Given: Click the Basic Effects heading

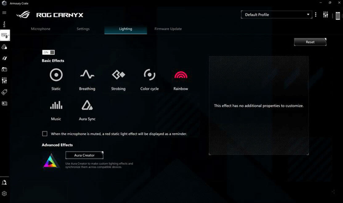Looking at the screenshot, I should point(53,61).
